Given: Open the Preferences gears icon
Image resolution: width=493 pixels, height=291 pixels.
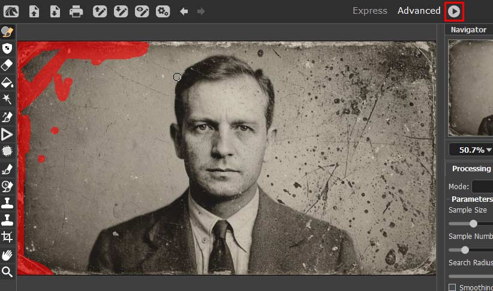Looking at the screenshot, I should tap(163, 11).
